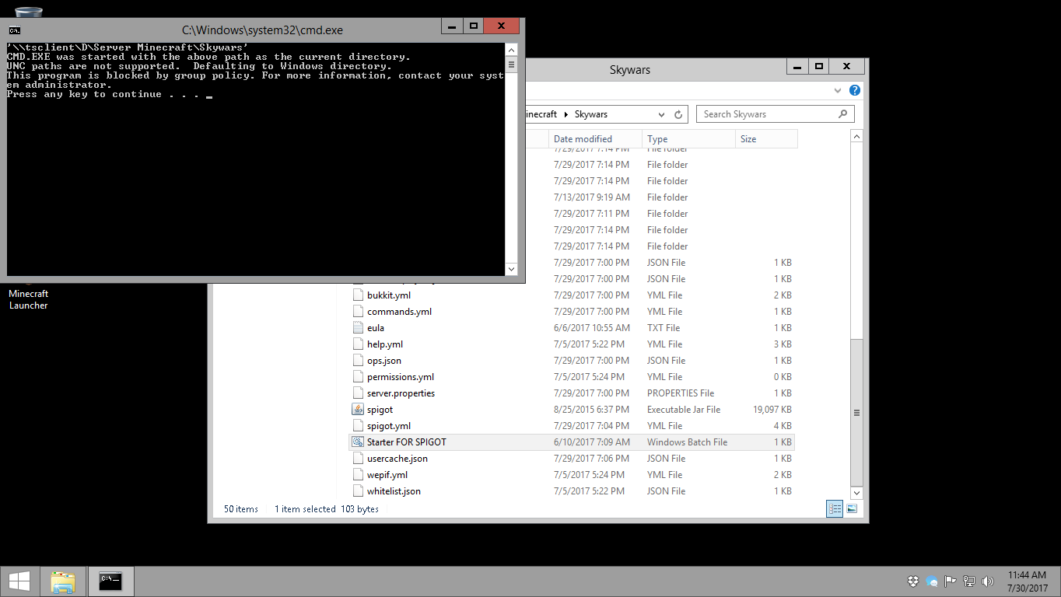Select the spigot Executable Jar File

380,410
